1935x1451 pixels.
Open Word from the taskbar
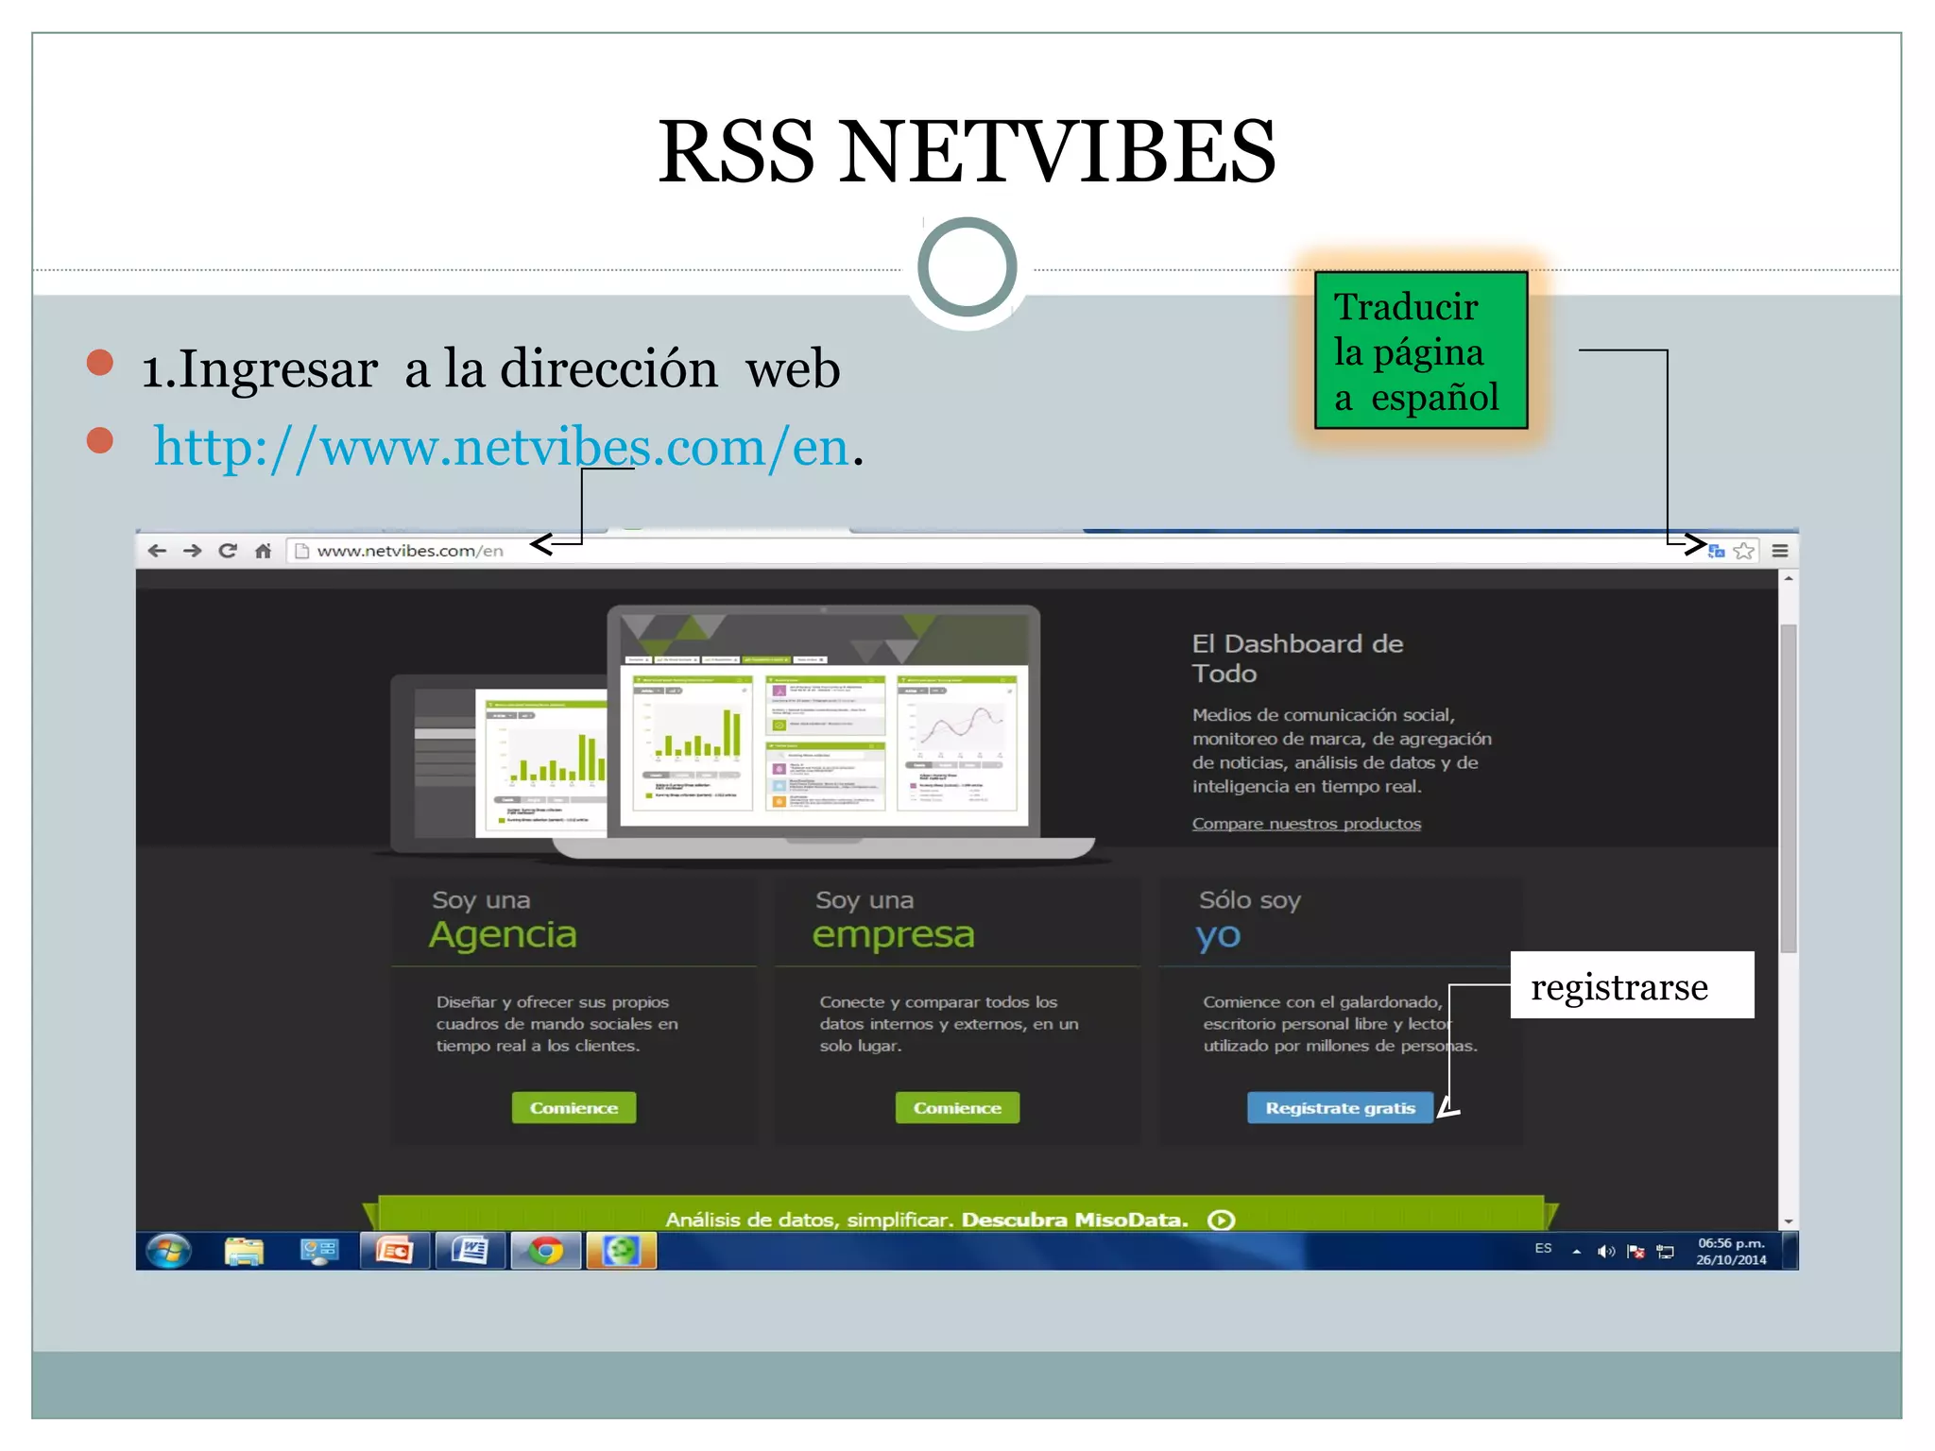click(470, 1252)
